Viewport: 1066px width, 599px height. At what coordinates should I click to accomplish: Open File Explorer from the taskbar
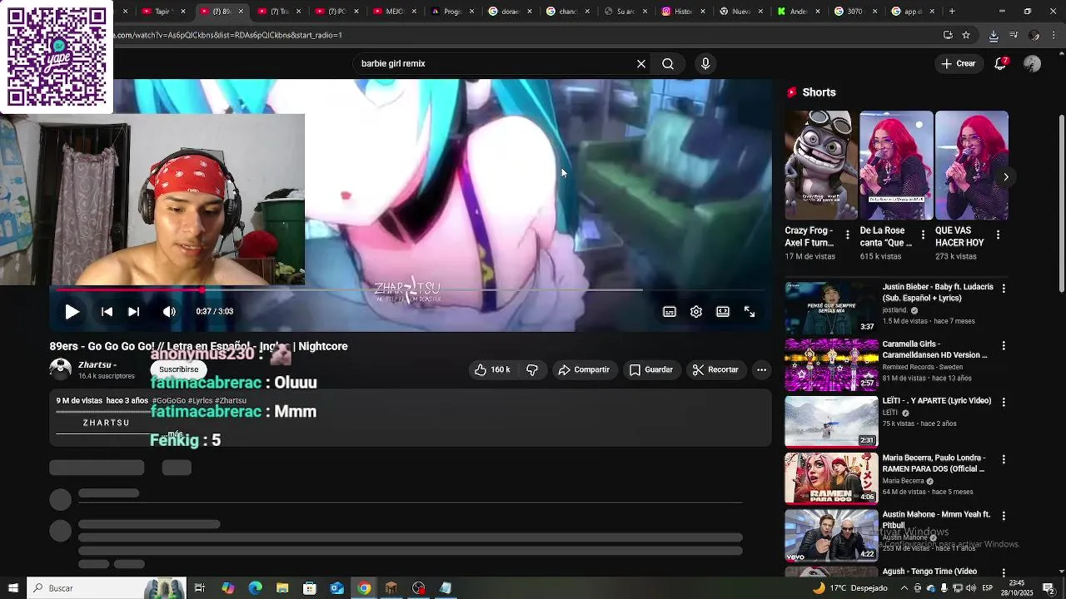(x=282, y=588)
